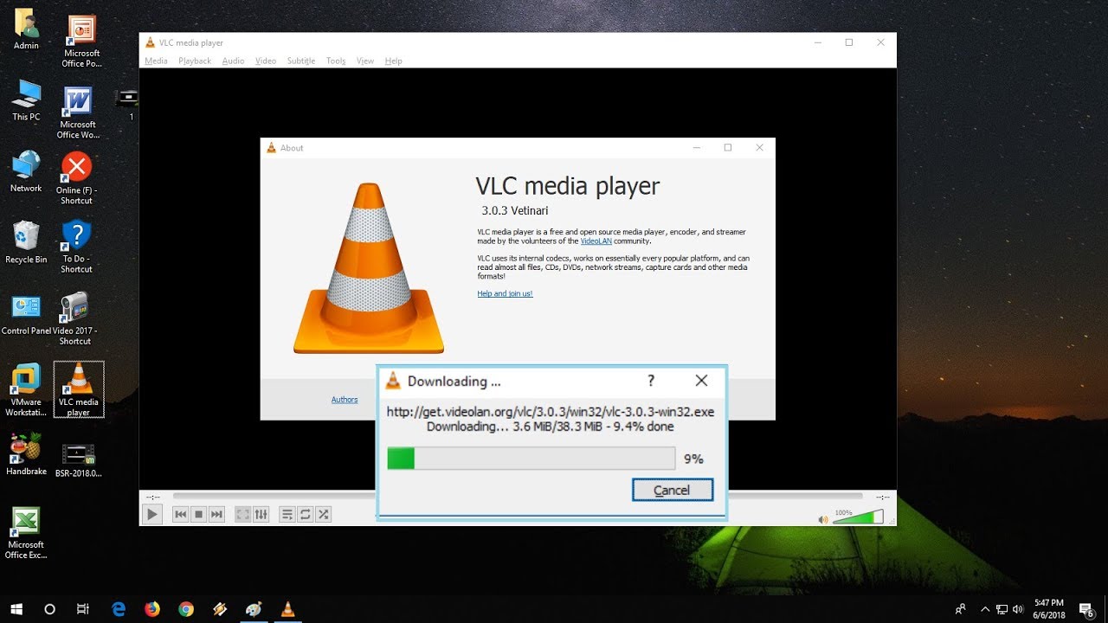Viewport: 1108px width, 623px height.
Task: Click the stop playback button in VLC
Action: click(198, 514)
